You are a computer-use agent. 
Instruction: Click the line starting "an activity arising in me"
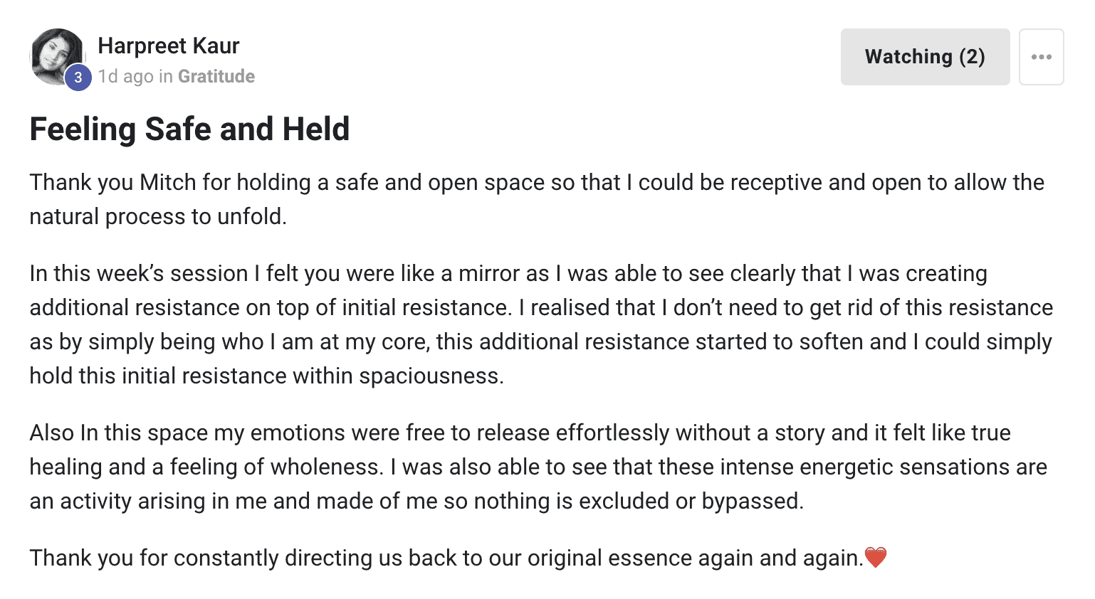(416, 501)
